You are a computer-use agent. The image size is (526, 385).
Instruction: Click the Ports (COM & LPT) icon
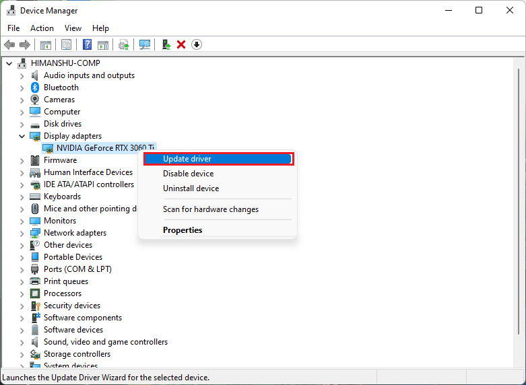point(35,269)
